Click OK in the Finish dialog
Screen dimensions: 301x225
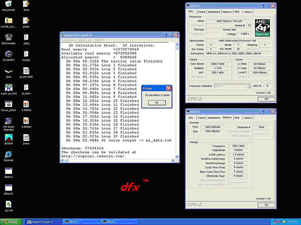(x=157, y=102)
